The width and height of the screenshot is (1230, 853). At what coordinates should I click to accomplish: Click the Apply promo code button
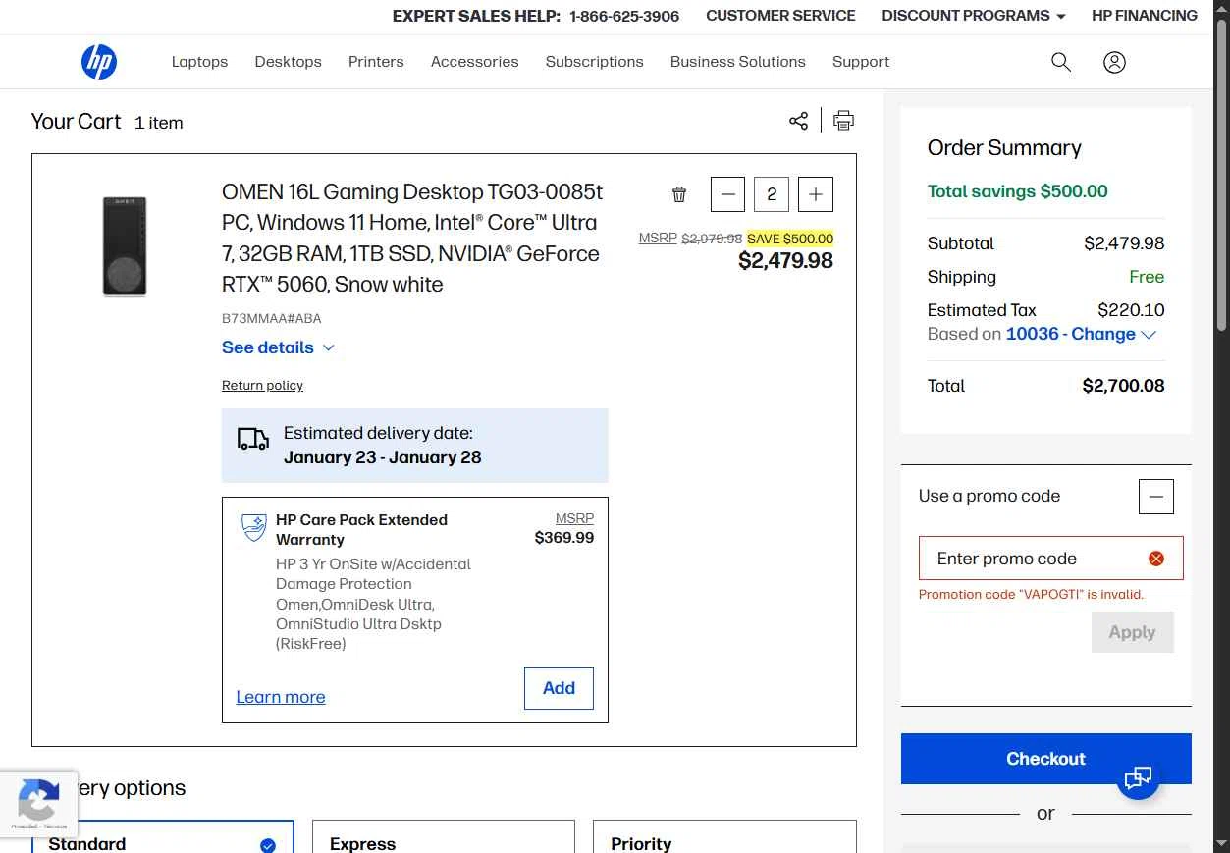click(x=1132, y=632)
